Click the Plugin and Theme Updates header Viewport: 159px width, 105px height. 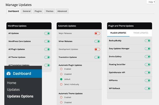(130, 26)
